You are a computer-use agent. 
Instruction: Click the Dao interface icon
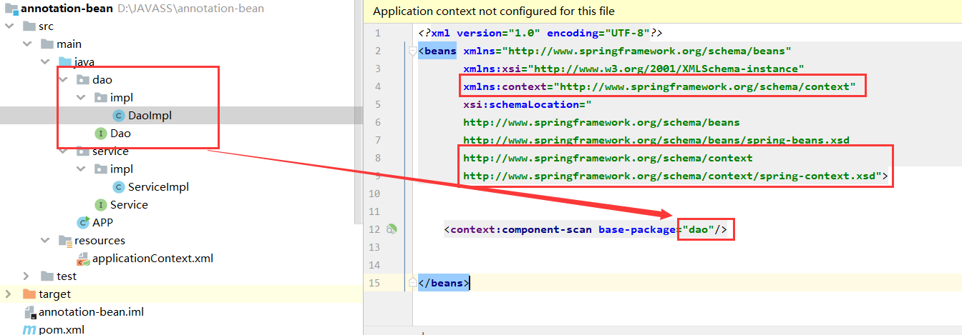101,134
